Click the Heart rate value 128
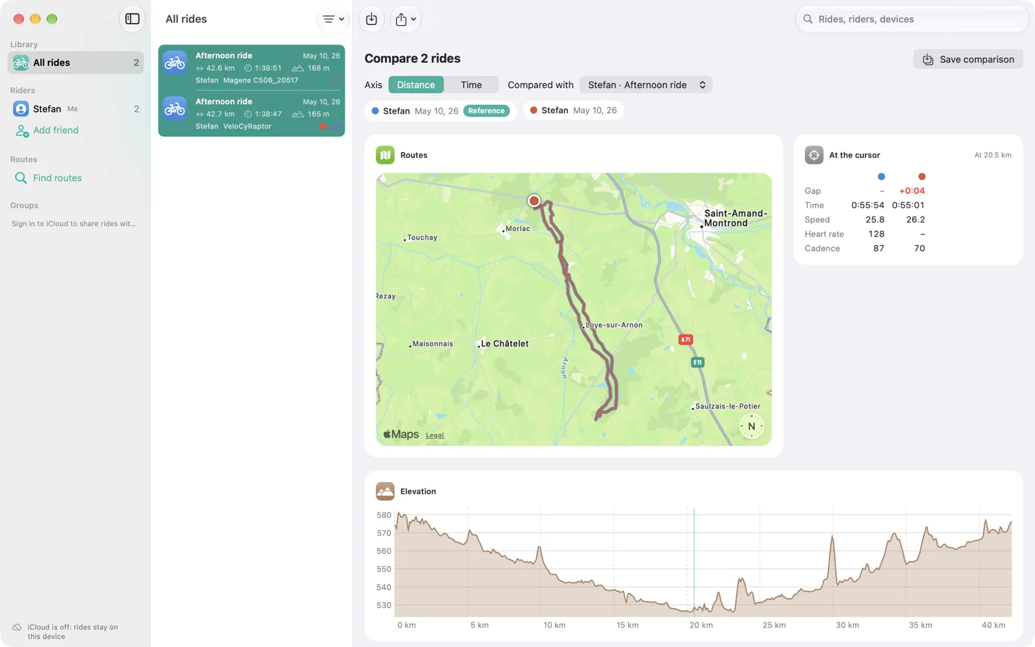This screenshot has width=1035, height=647. 876,234
